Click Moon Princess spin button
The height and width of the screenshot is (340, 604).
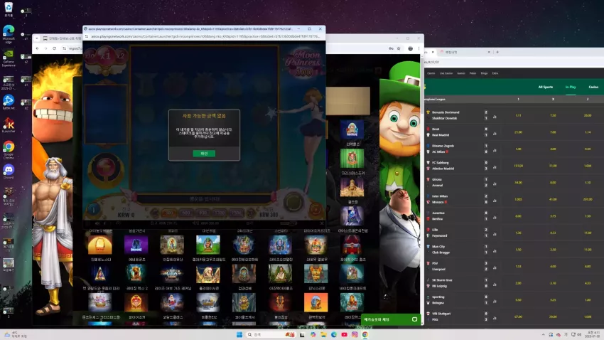coord(293,201)
